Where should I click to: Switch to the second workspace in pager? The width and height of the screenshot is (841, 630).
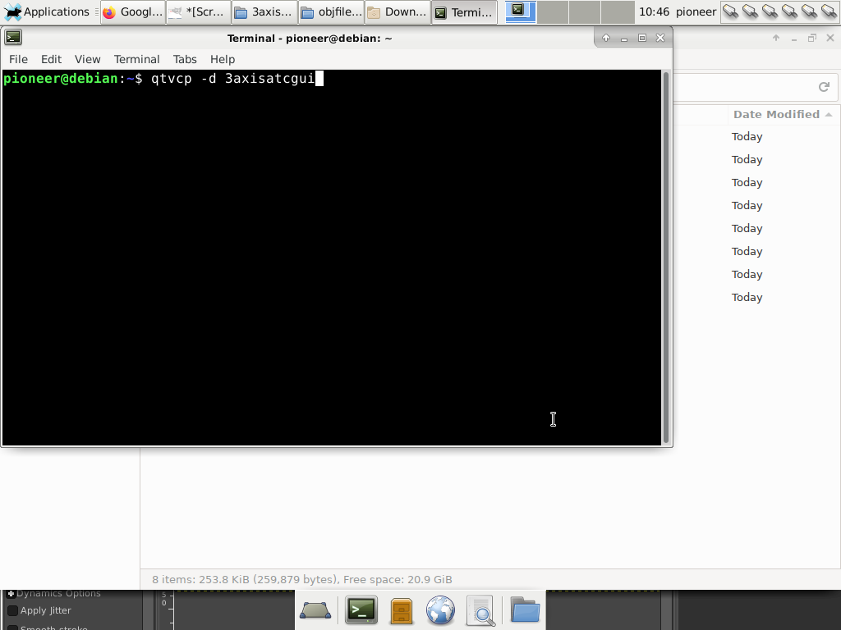(553, 12)
